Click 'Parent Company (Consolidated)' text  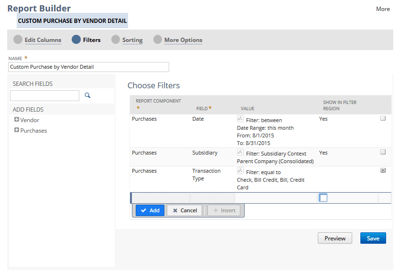pyautogui.click(x=275, y=161)
